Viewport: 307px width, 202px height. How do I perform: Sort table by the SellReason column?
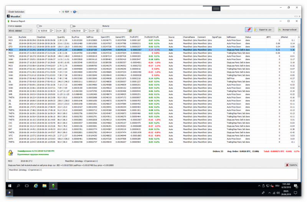point(231,37)
